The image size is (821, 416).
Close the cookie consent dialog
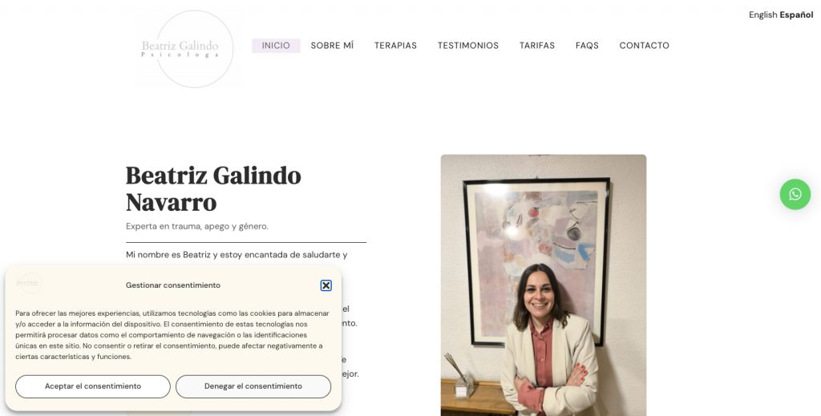point(326,285)
